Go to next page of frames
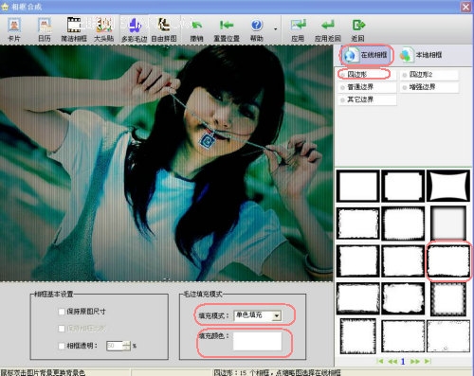Viewport: 474px width, 376px height. tap(415, 361)
